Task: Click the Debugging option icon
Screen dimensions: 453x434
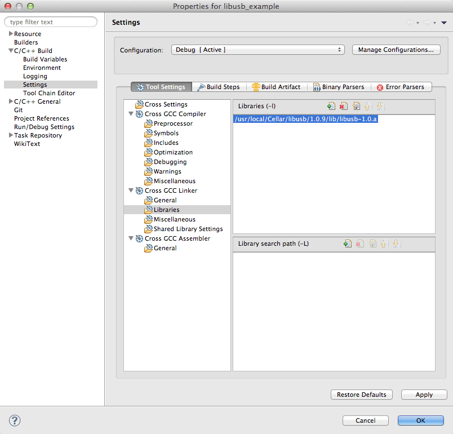Action: (149, 162)
